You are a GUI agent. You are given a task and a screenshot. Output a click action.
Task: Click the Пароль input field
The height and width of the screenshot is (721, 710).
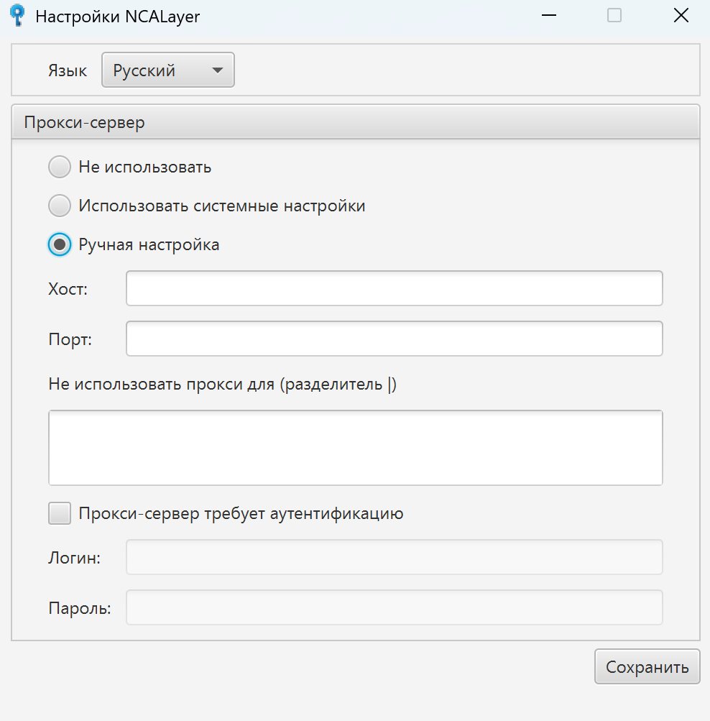coord(395,607)
